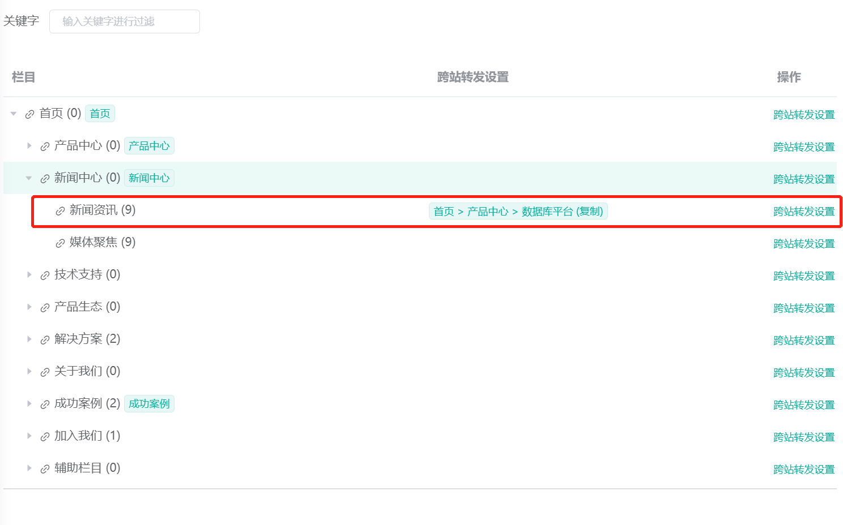Image resolution: width=843 pixels, height=525 pixels.
Task: Expand the 成功案例 tree node
Action: 29,404
